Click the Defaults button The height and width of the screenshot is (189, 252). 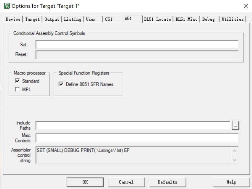click(167, 182)
